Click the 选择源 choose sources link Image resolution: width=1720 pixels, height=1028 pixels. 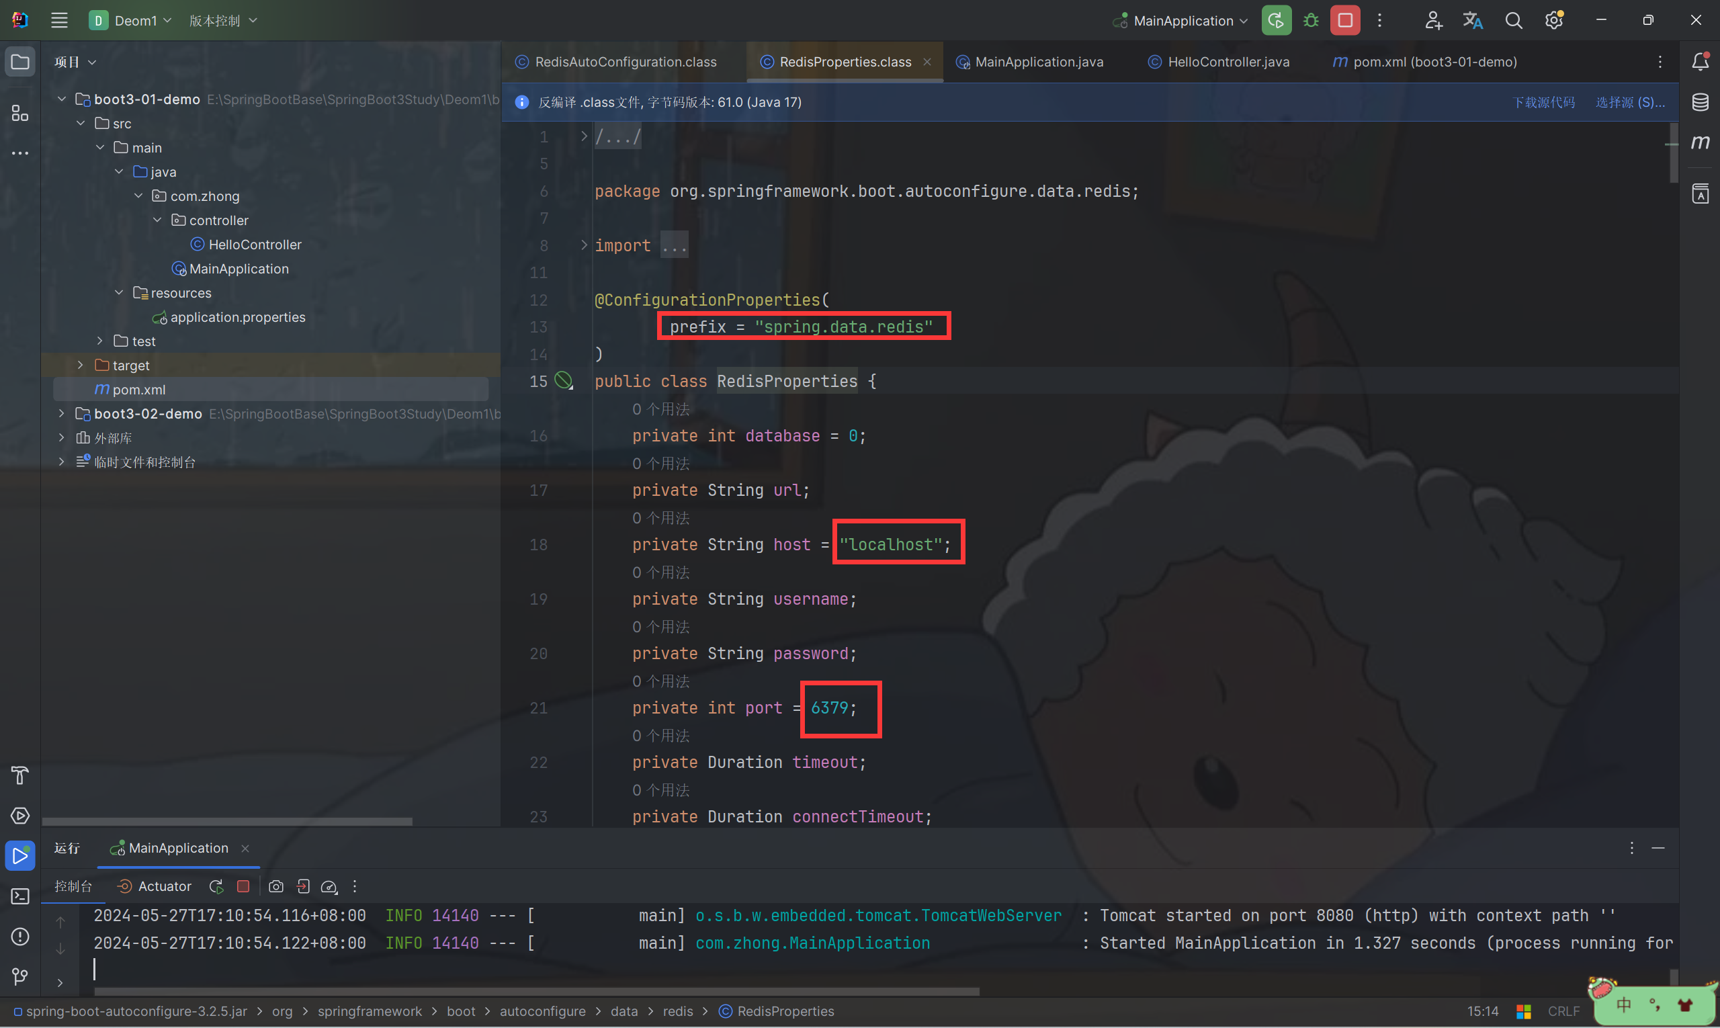coord(1629,103)
